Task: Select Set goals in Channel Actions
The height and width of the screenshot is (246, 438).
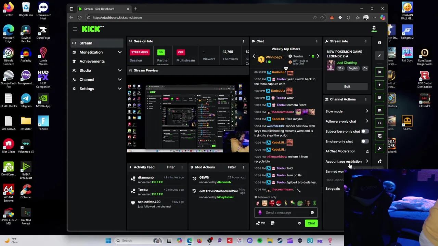Action: coord(333,189)
